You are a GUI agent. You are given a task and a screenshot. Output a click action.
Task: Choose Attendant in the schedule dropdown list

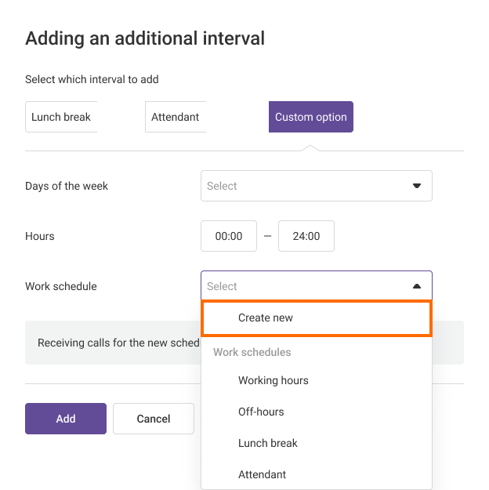263,474
